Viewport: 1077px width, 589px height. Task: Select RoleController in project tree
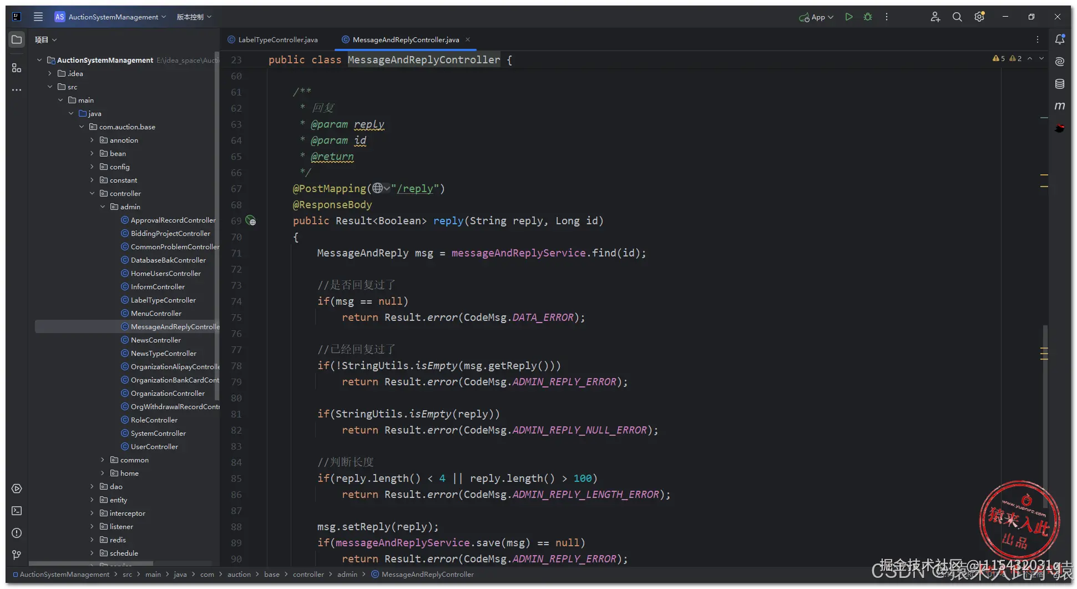[154, 420]
